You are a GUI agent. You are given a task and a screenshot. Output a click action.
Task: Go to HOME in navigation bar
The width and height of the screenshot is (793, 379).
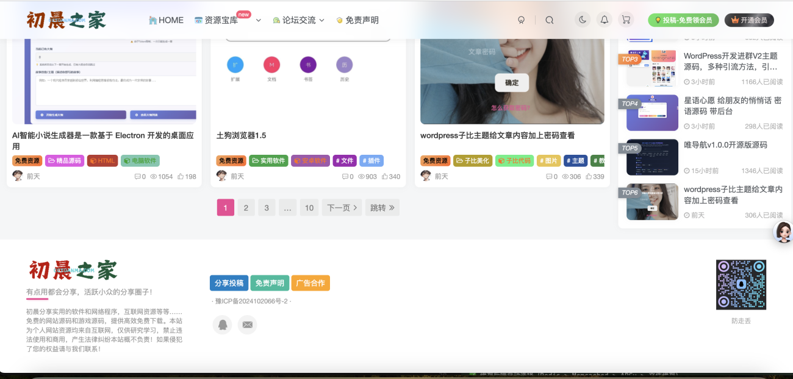pyautogui.click(x=166, y=20)
